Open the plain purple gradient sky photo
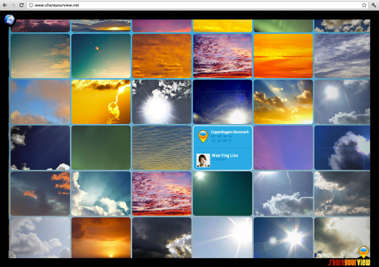This screenshot has height=267, width=379. point(283,148)
